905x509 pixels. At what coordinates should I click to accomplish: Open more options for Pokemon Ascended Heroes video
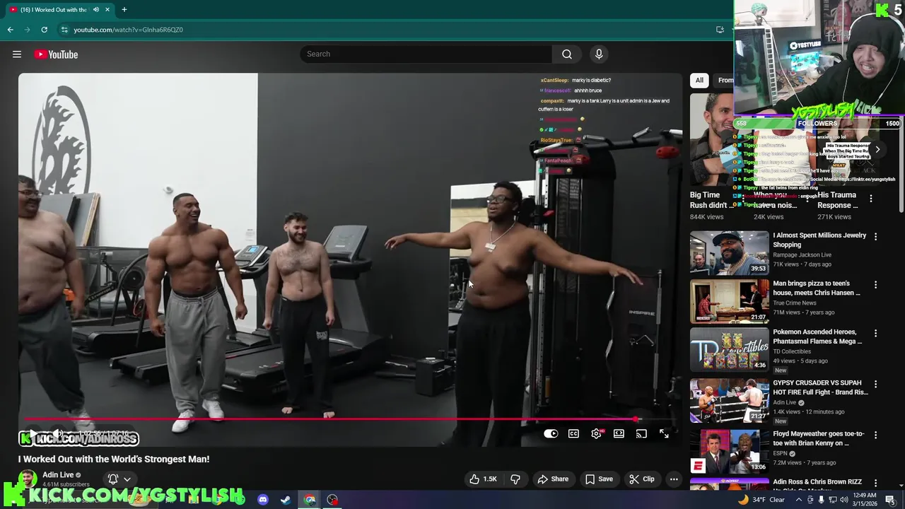[875, 333]
